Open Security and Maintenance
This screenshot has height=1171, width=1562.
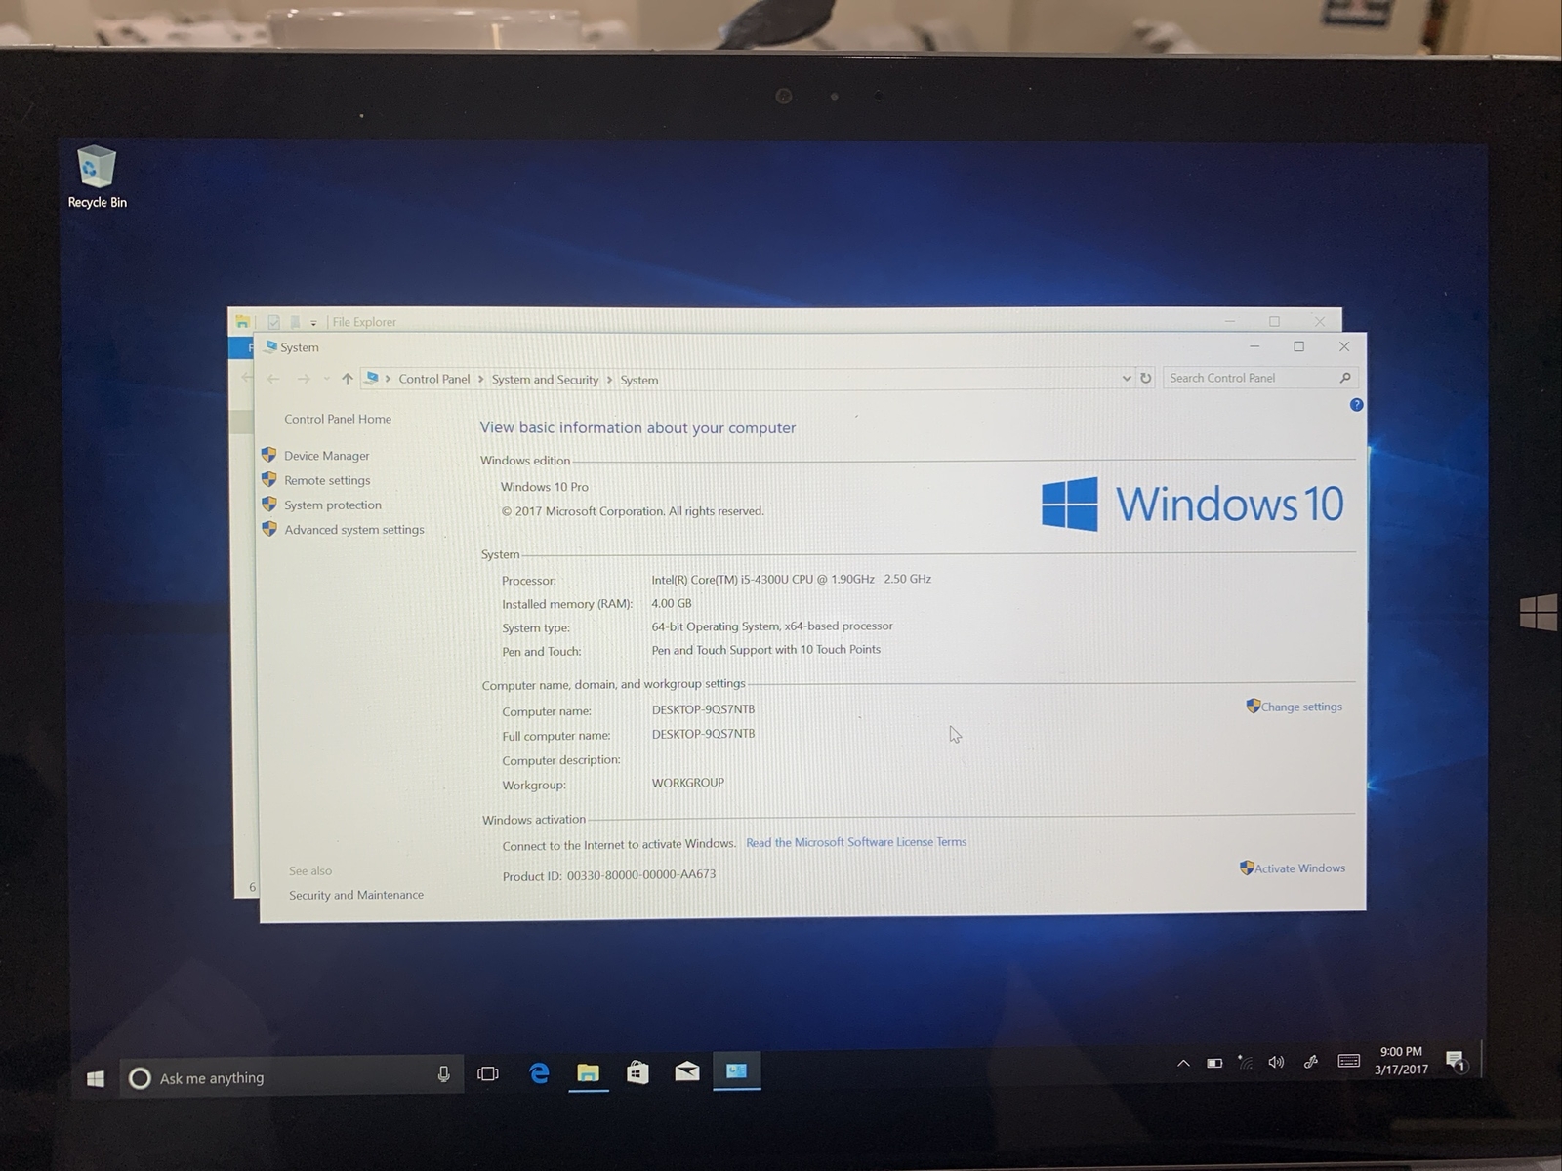[x=356, y=895]
